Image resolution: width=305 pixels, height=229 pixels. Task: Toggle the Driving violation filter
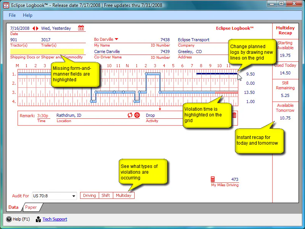[90, 195]
